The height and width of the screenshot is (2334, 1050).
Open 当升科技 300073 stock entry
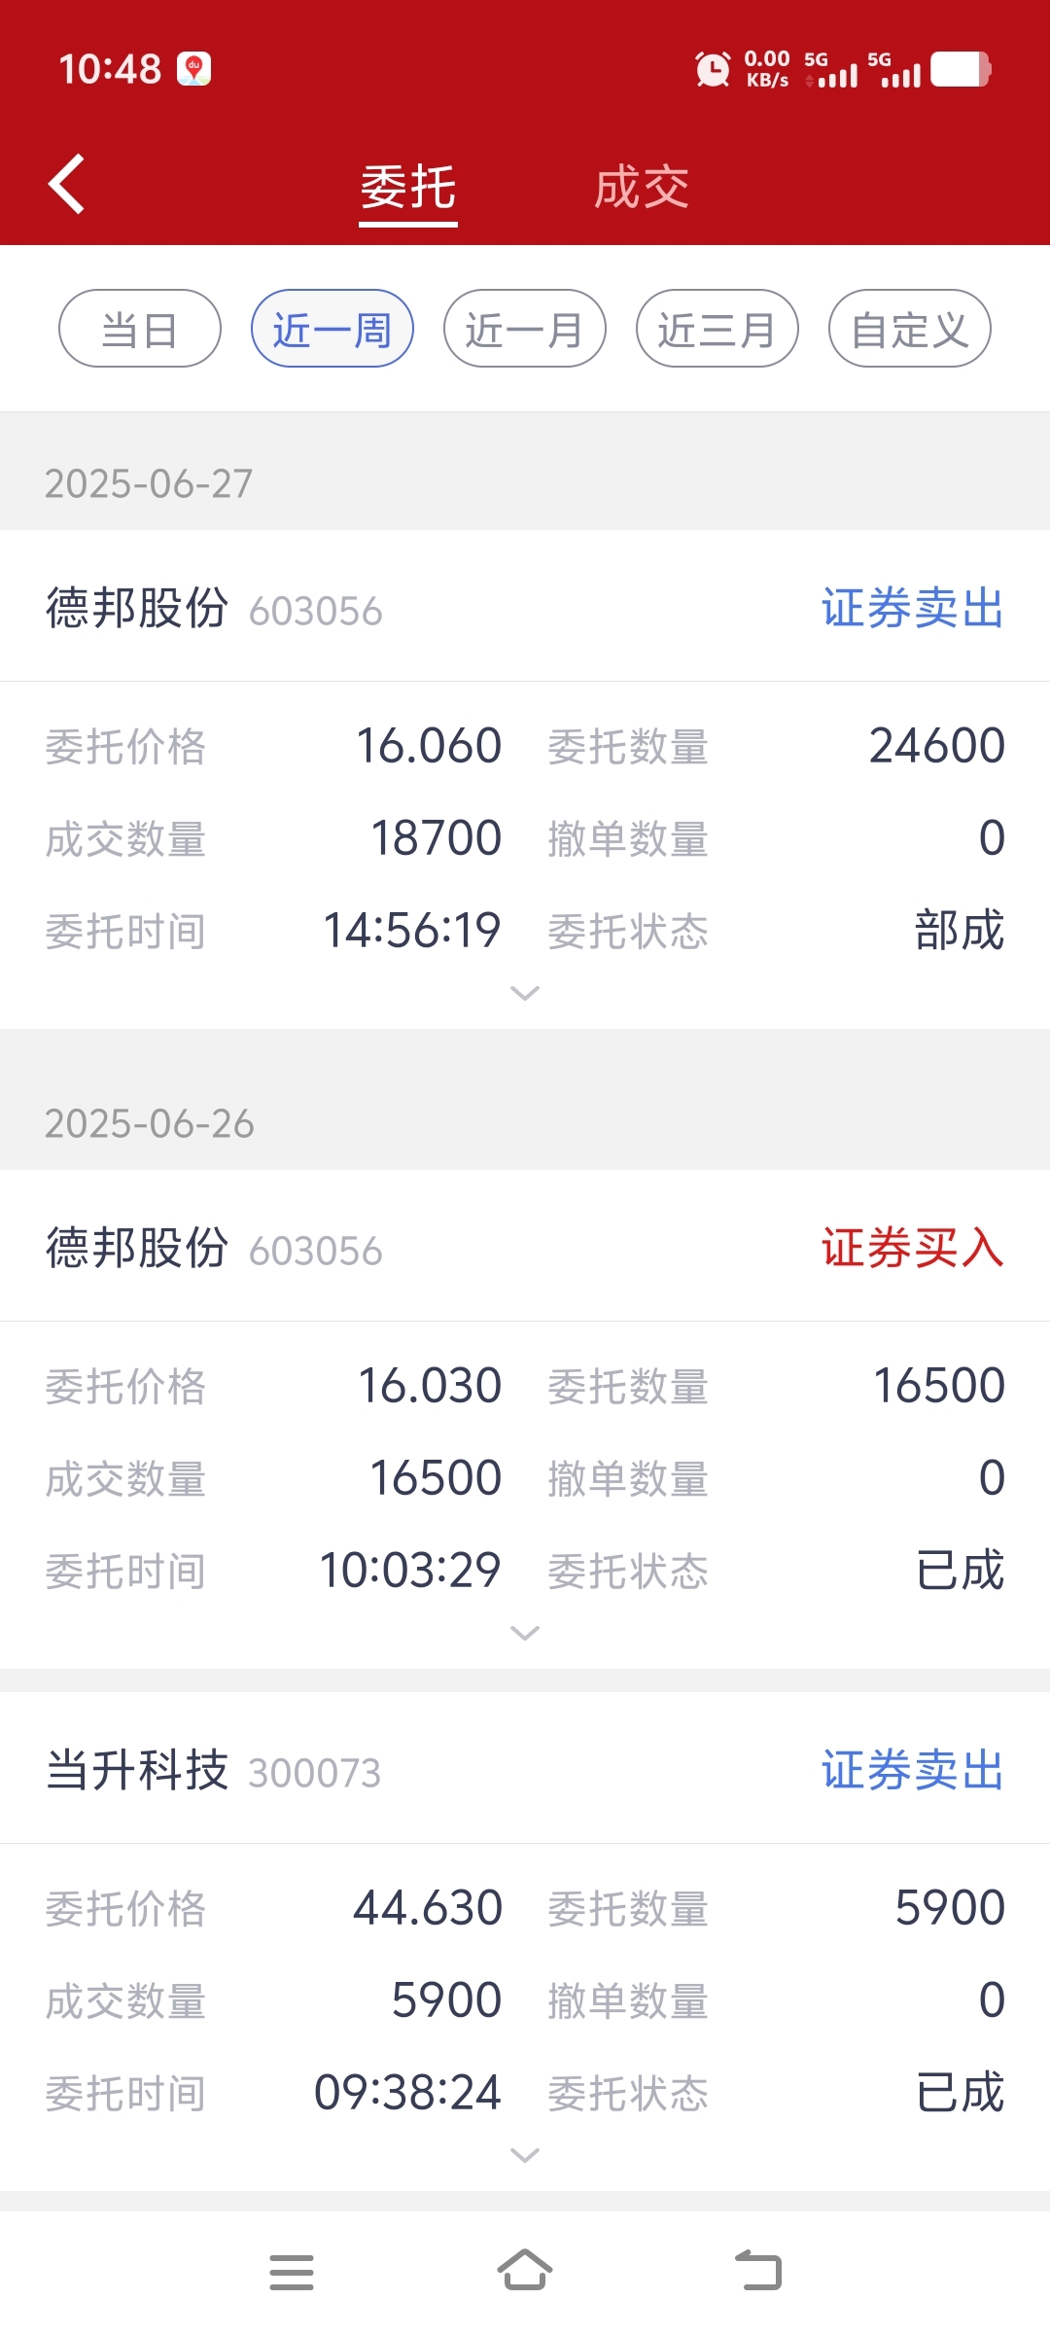(525, 1770)
